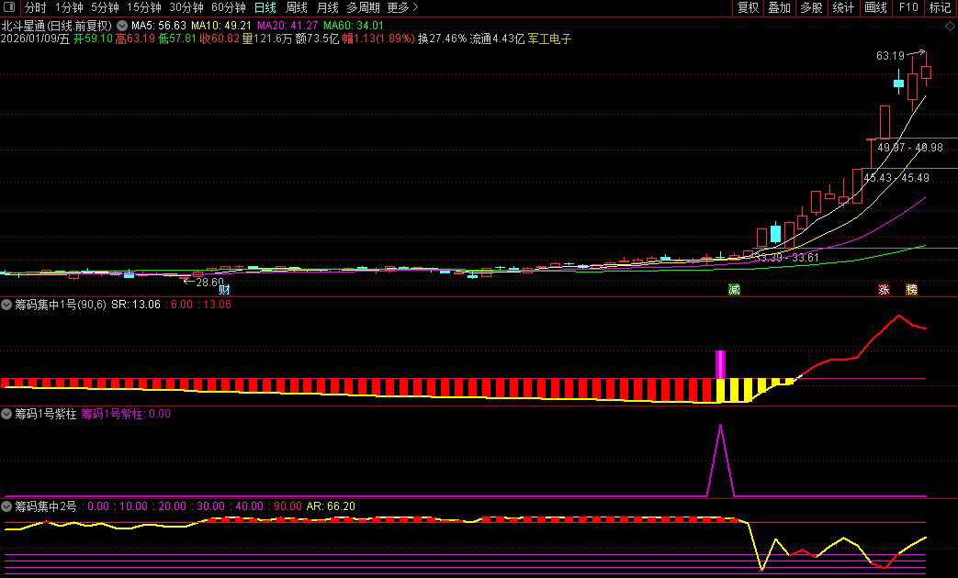Click the 标记 mark button
This screenshot has width=958, height=578.
pos(940,7)
